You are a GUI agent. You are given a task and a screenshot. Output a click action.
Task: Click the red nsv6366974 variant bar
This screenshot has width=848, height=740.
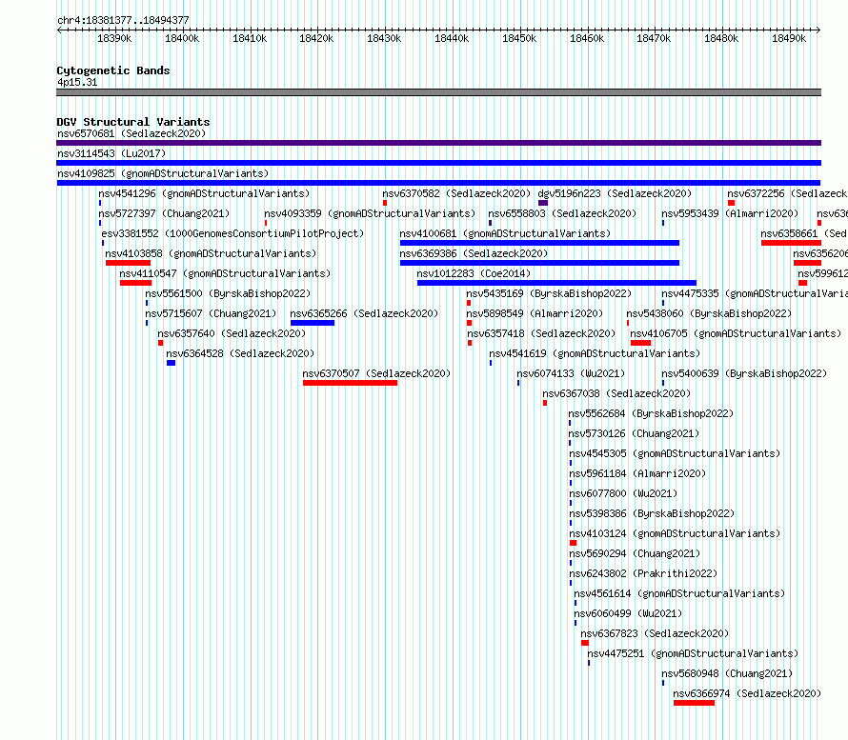pyautogui.click(x=694, y=703)
